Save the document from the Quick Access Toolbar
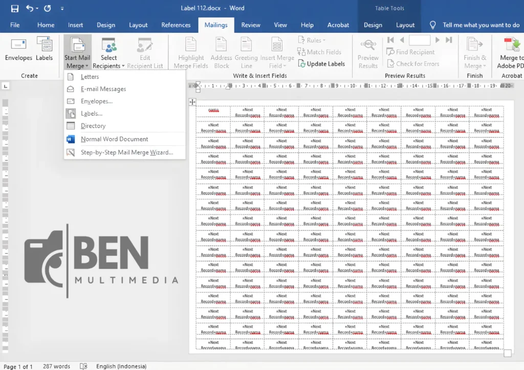Image resolution: width=524 pixels, height=370 pixels. [14, 8]
